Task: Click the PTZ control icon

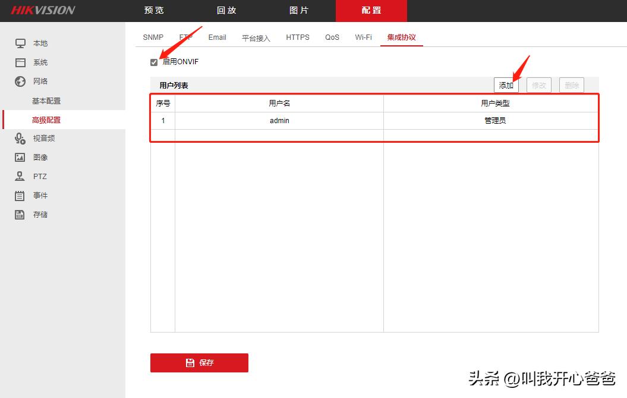Action: (20, 176)
